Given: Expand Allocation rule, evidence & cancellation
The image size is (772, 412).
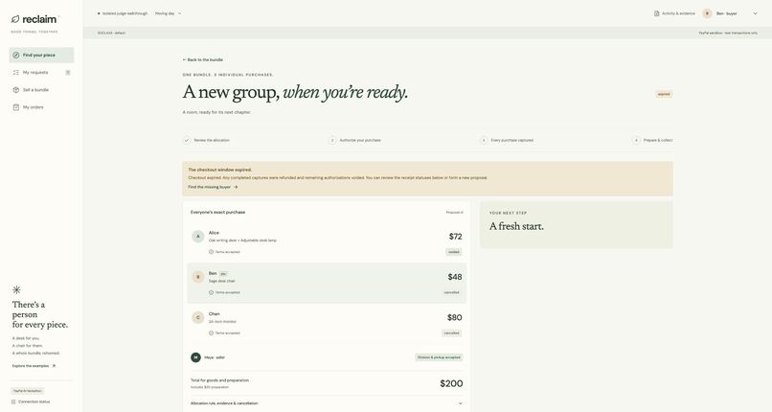Looking at the screenshot, I should [327, 403].
